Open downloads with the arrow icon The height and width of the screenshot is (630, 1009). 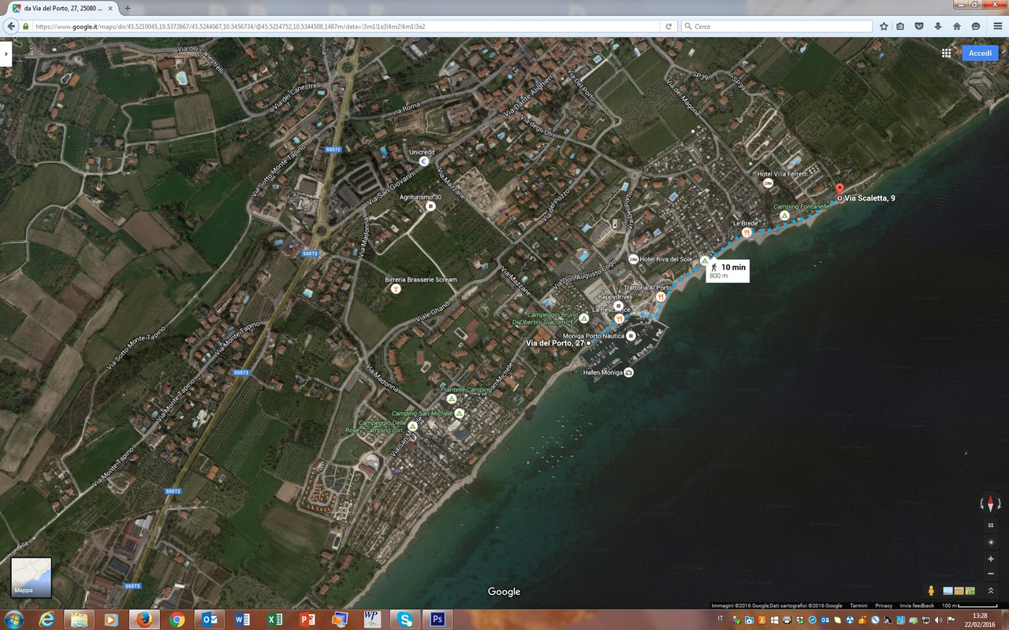(938, 25)
